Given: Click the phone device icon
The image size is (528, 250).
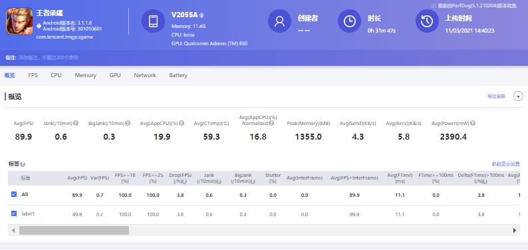Looking at the screenshot, I should click(x=153, y=21).
